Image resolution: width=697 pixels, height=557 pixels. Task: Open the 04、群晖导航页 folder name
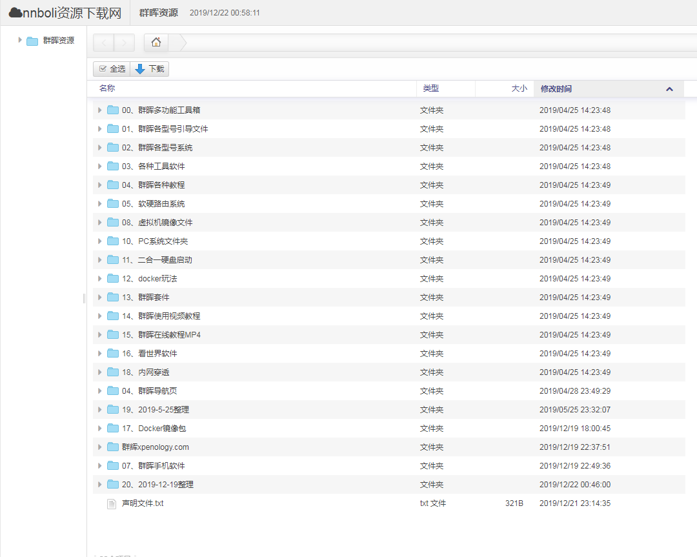pyautogui.click(x=149, y=390)
